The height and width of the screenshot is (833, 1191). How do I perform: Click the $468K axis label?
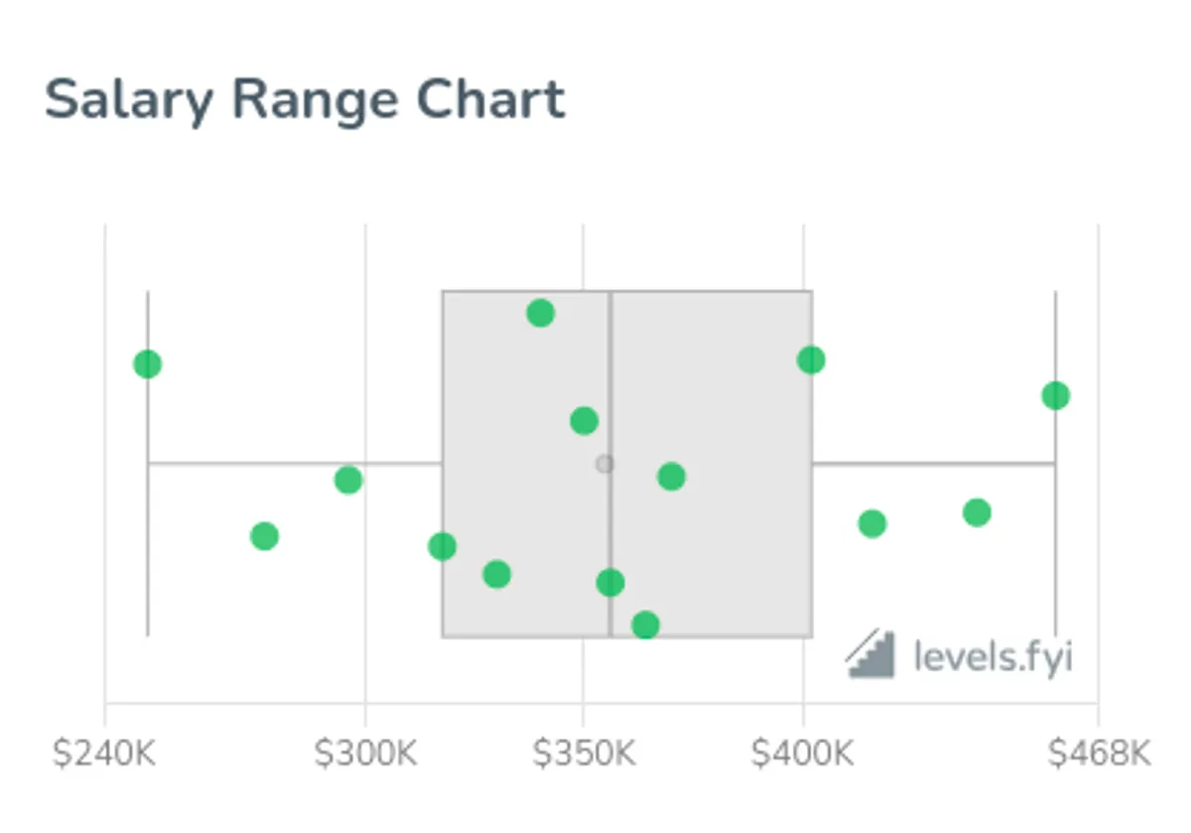tap(1100, 755)
